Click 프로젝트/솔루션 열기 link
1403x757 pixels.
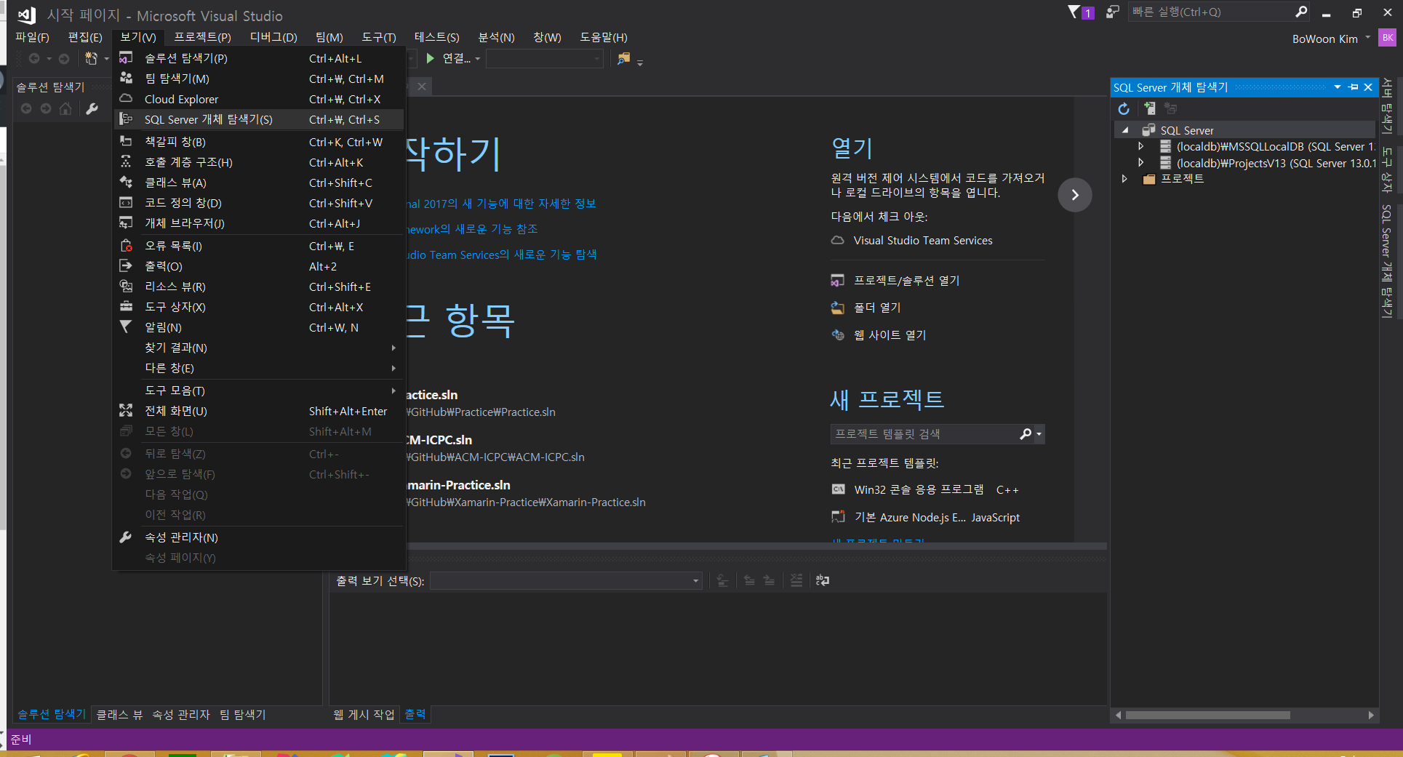click(x=906, y=281)
